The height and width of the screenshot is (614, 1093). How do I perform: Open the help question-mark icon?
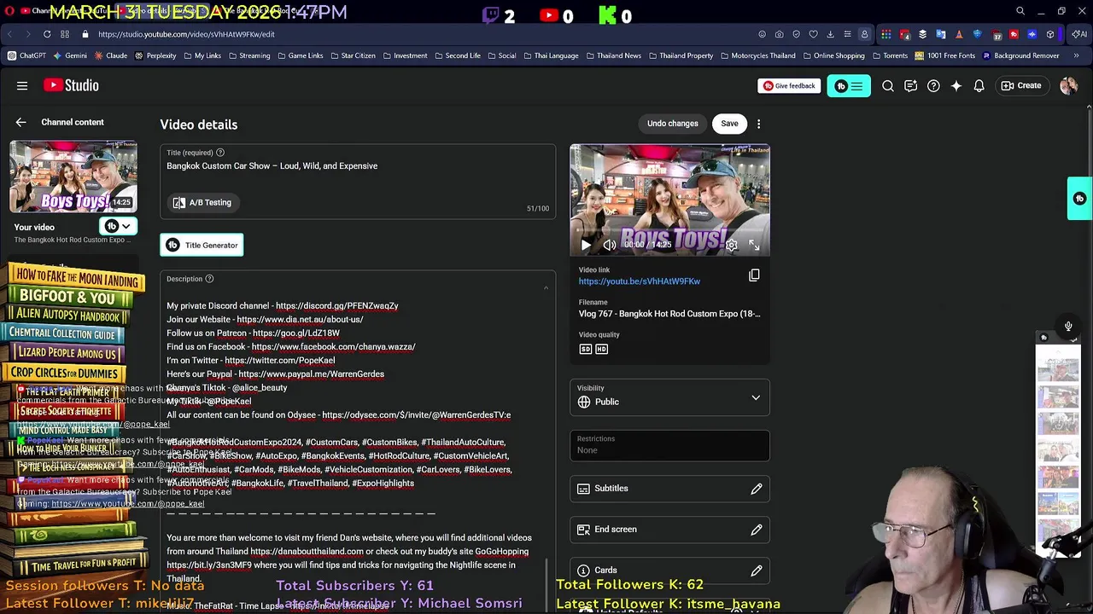tap(933, 85)
